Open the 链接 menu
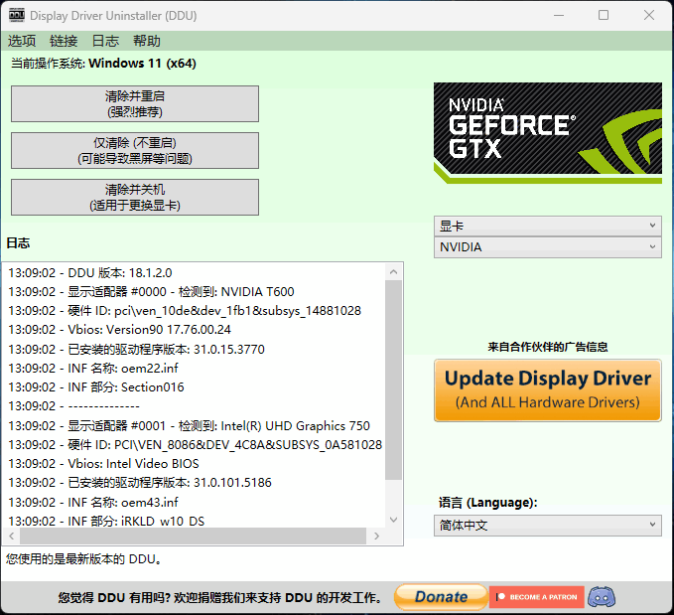The image size is (674, 615). (x=64, y=41)
